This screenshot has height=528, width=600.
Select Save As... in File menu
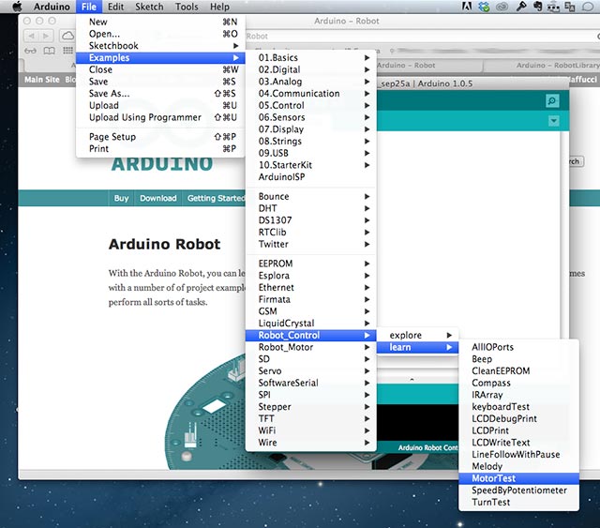pos(160,94)
